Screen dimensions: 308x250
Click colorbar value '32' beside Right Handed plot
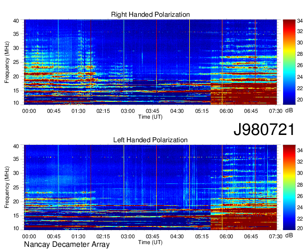[300, 31]
